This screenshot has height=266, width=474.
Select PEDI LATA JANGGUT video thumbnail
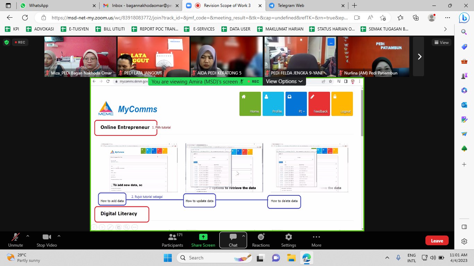153,57
